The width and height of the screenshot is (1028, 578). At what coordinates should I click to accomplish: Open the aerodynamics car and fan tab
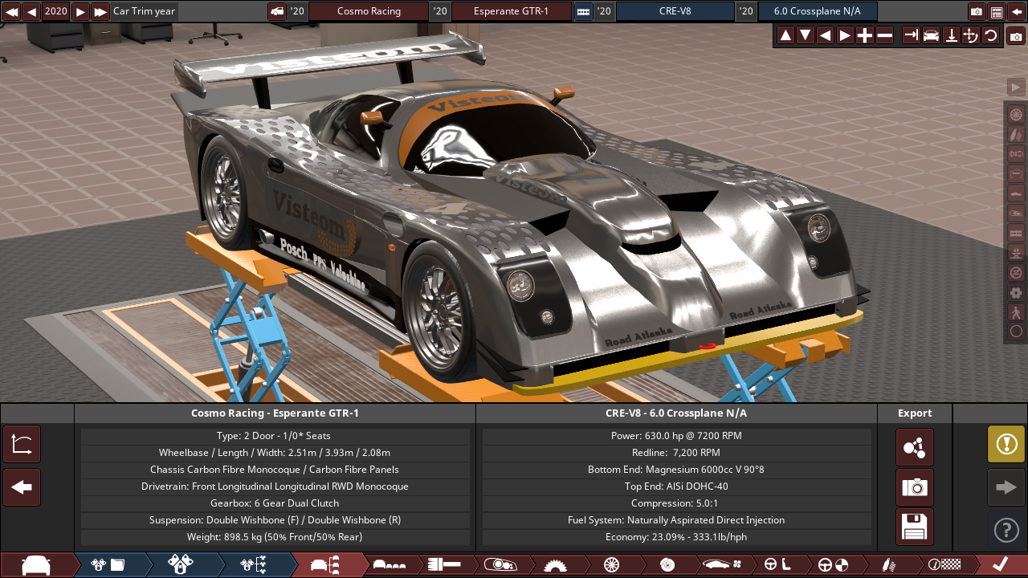pos(721,565)
